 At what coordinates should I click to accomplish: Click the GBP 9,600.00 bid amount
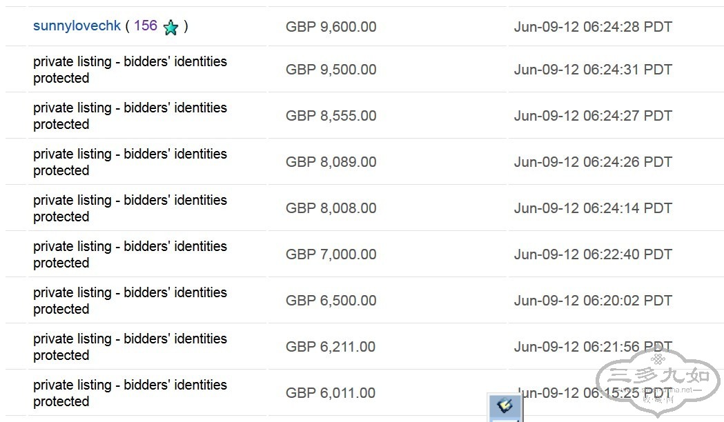pos(331,27)
